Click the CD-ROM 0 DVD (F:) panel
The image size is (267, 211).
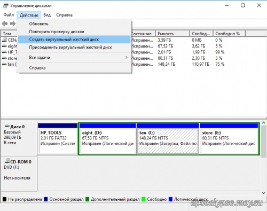click(19, 174)
